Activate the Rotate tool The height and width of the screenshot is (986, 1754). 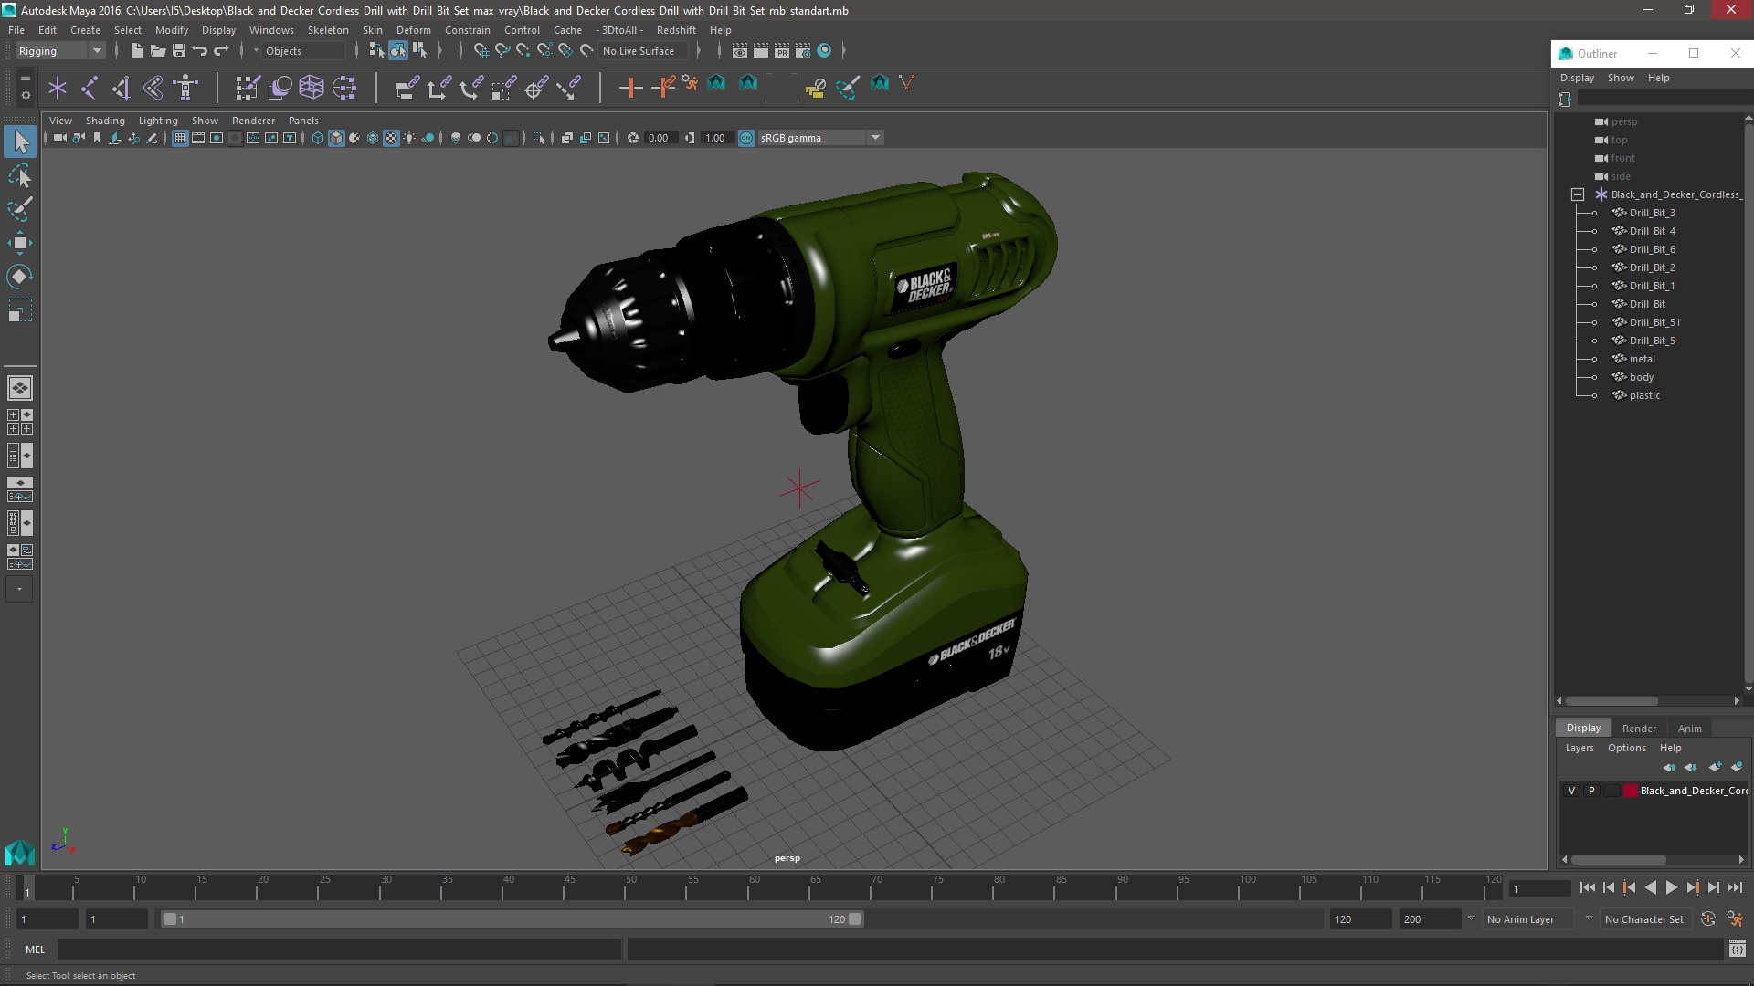pyautogui.click(x=20, y=277)
